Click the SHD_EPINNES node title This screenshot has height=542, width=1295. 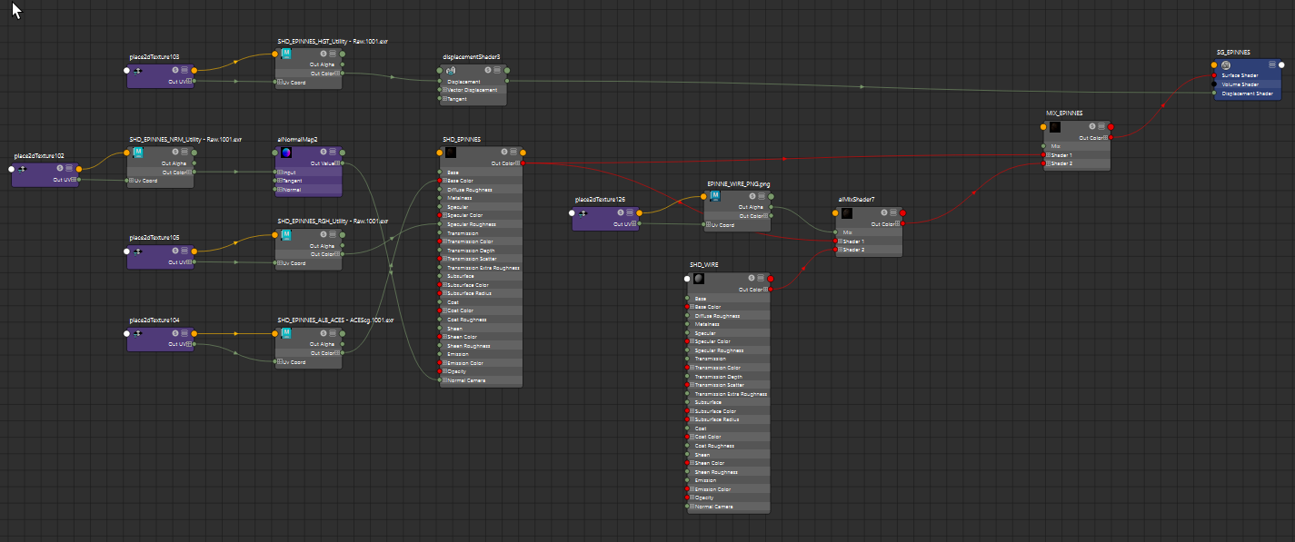tap(462, 139)
